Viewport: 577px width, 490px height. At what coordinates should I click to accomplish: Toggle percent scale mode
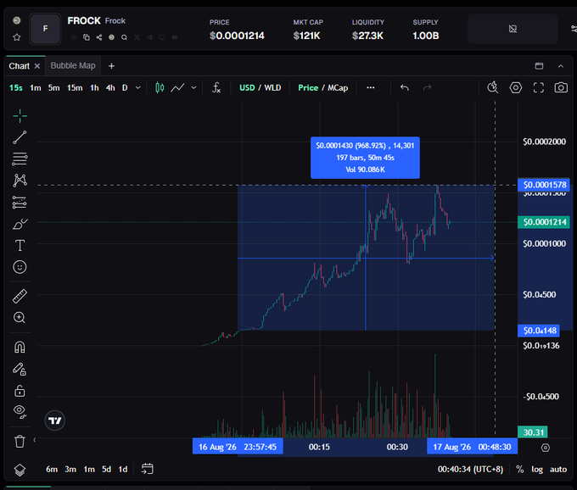pyautogui.click(x=519, y=469)
